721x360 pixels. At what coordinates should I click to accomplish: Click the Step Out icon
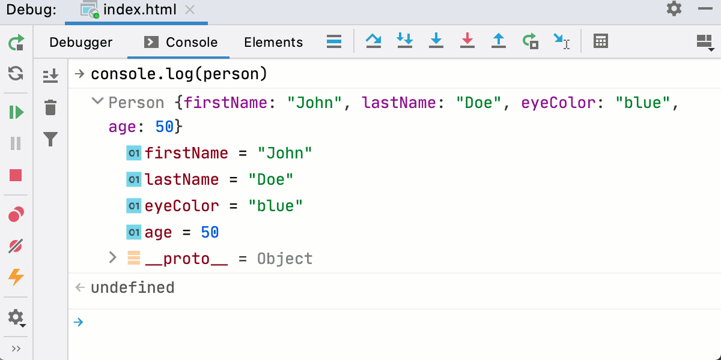(499, 41)
